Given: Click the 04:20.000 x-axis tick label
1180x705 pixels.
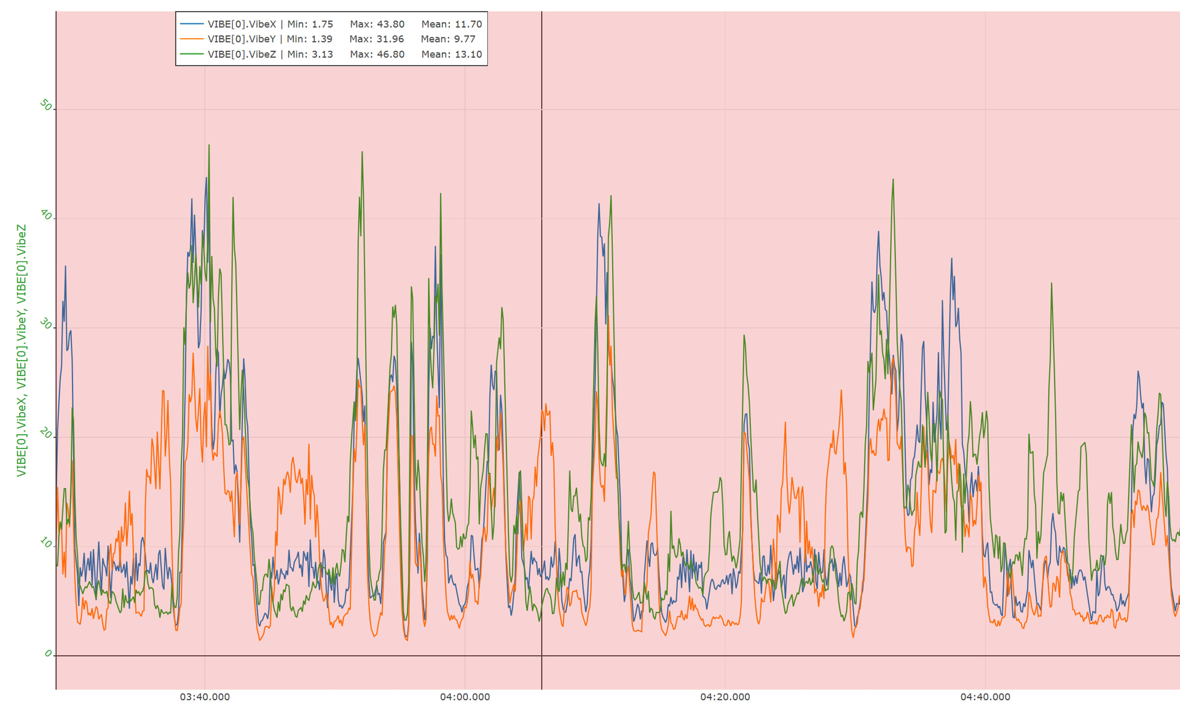Looking at the screenshot, I should (x=725, y=696).
